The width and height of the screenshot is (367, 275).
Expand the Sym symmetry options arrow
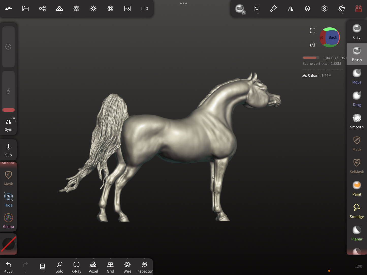[x=16, y=121]
